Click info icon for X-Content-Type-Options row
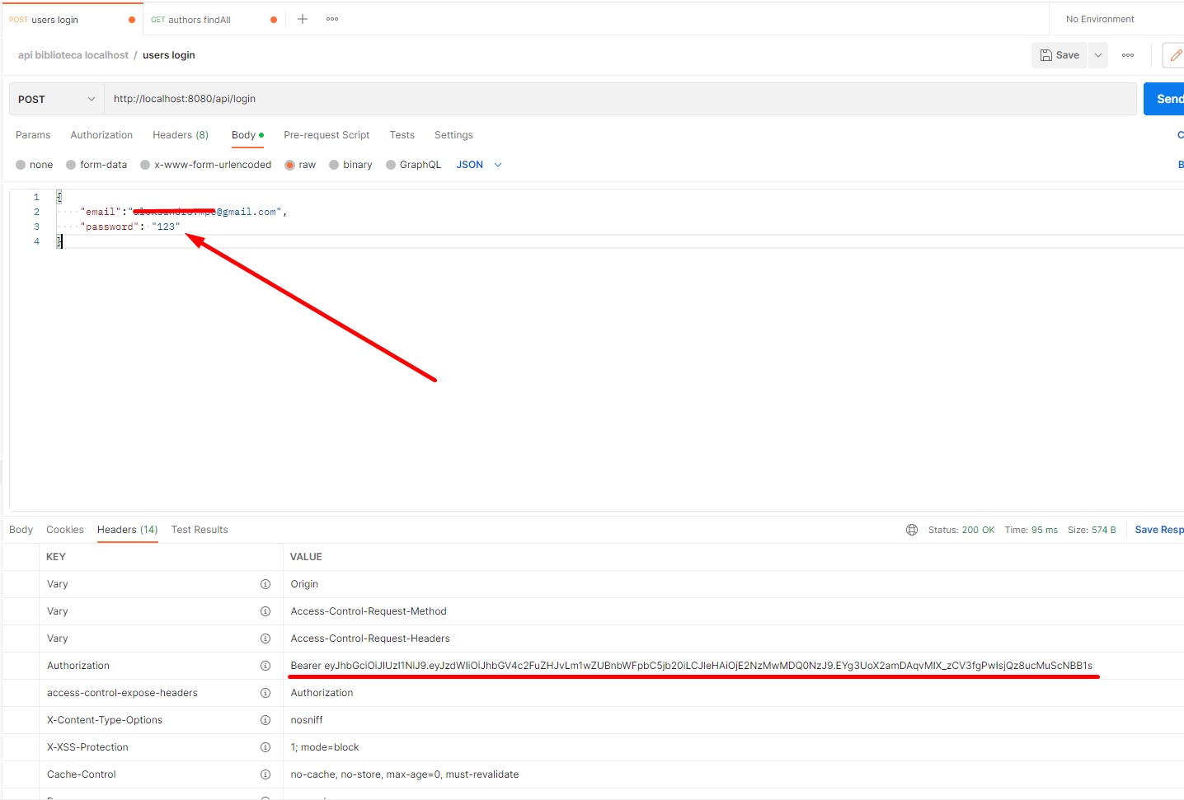This screenshot has height=800, width=1184. [x=265, y=720]
